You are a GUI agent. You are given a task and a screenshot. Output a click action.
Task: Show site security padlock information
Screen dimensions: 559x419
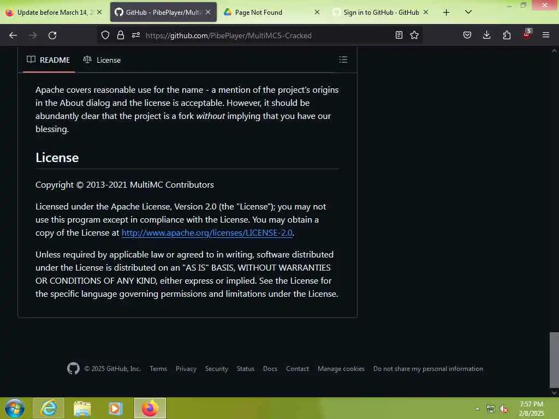pyautogui.click(x=121, y=35)
